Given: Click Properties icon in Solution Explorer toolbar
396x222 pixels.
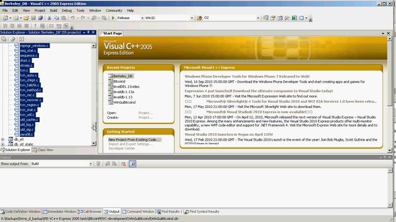Looking at the screenshot, I should [x=4, y=39].
